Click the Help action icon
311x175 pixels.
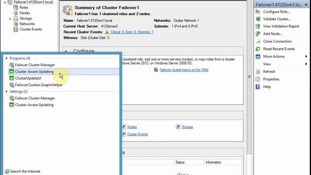tap(258, 87)
